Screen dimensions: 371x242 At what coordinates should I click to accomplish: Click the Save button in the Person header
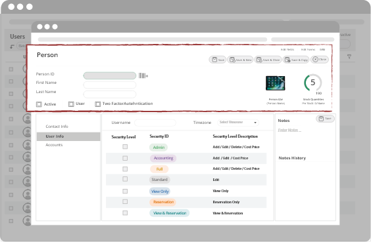pyautogui.click(x=218, y=60)
